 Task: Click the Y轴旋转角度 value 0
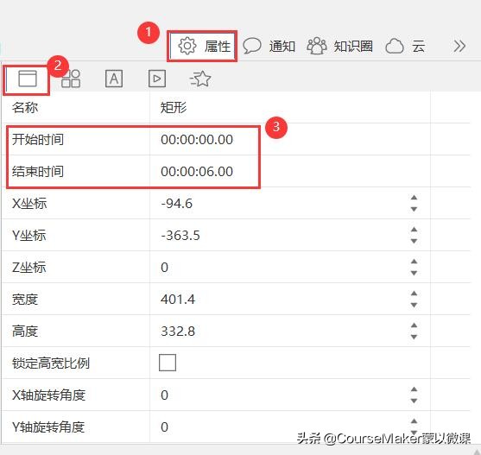(x=164, y=427)
